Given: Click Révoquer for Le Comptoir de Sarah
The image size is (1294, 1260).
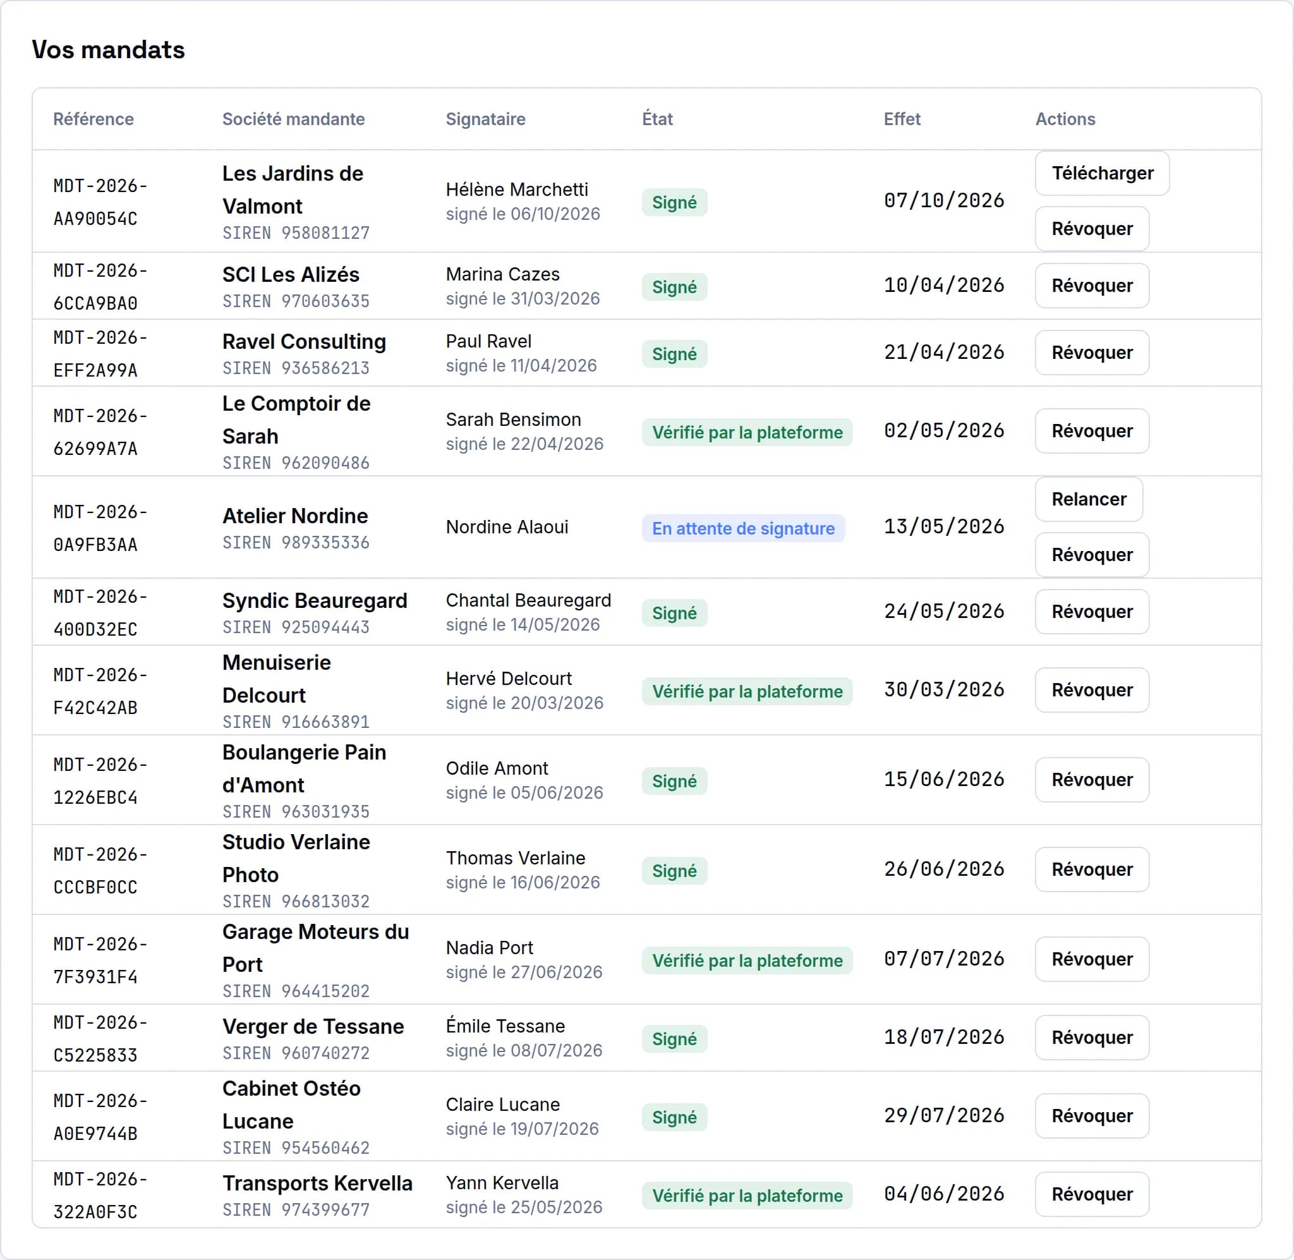Looking at the screenshot, I should coord(1092,431).
